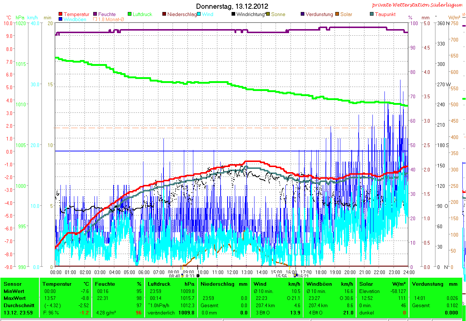Click the black new moon icon on time axis
Image resolution: width=466 pixels, height=321 pixels.
198,276
